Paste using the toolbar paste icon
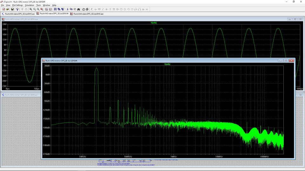The image size is (305, 171). click(75, 9)
